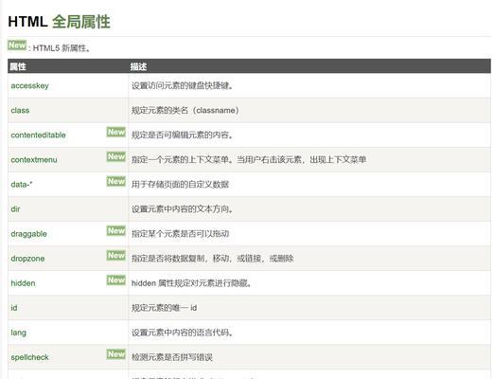Image resolution: width=494 pixels, height=379 pixels.
Task: Click the New badge beside contenteditable
Action: click(x=115, y=132)
